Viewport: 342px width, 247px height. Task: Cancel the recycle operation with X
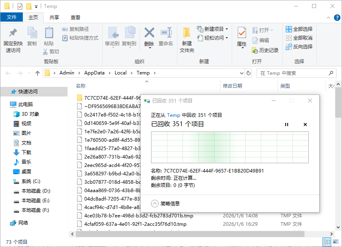coord(305,125)
